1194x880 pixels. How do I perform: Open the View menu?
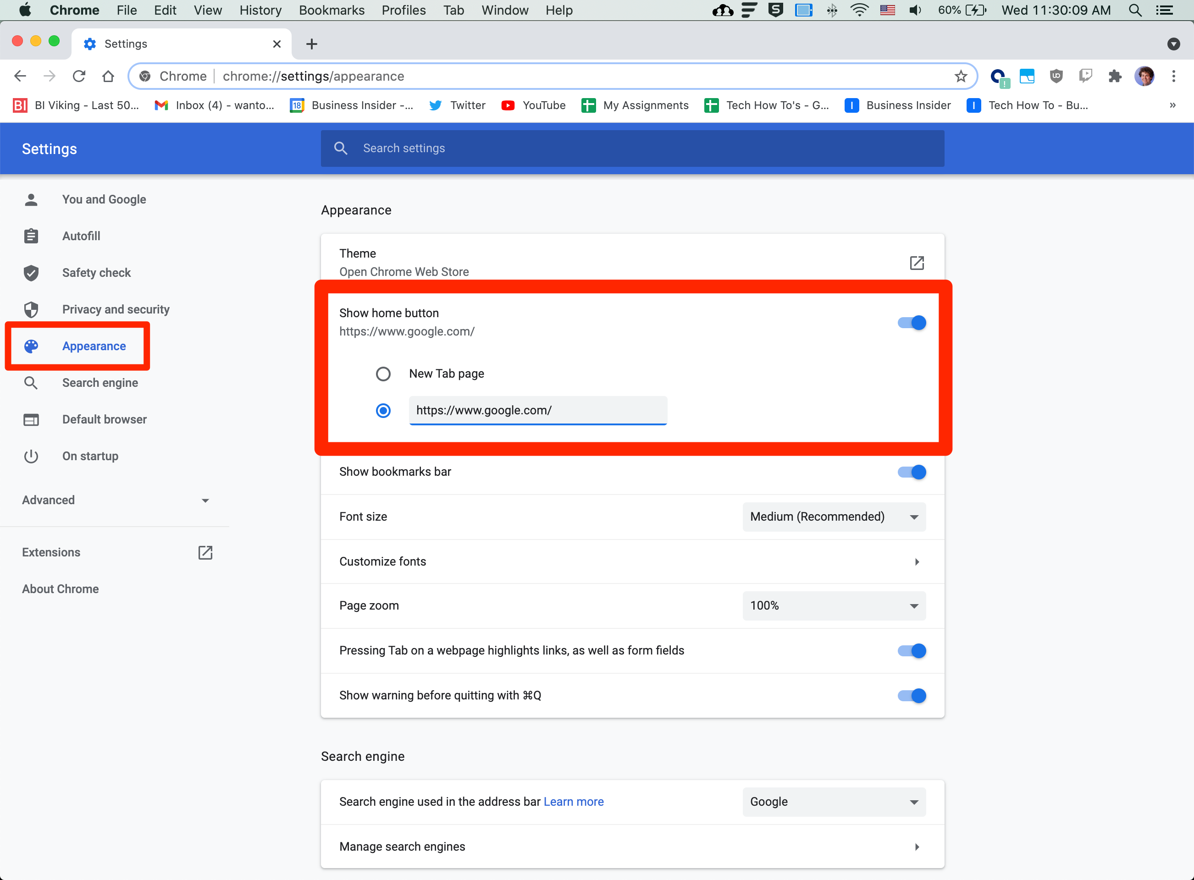pos(207,10)
